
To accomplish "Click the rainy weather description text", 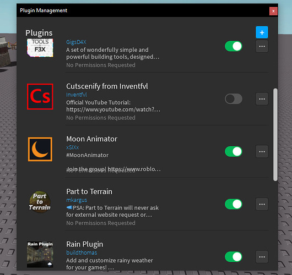I will pyautogui.click(x=110, y=264).
